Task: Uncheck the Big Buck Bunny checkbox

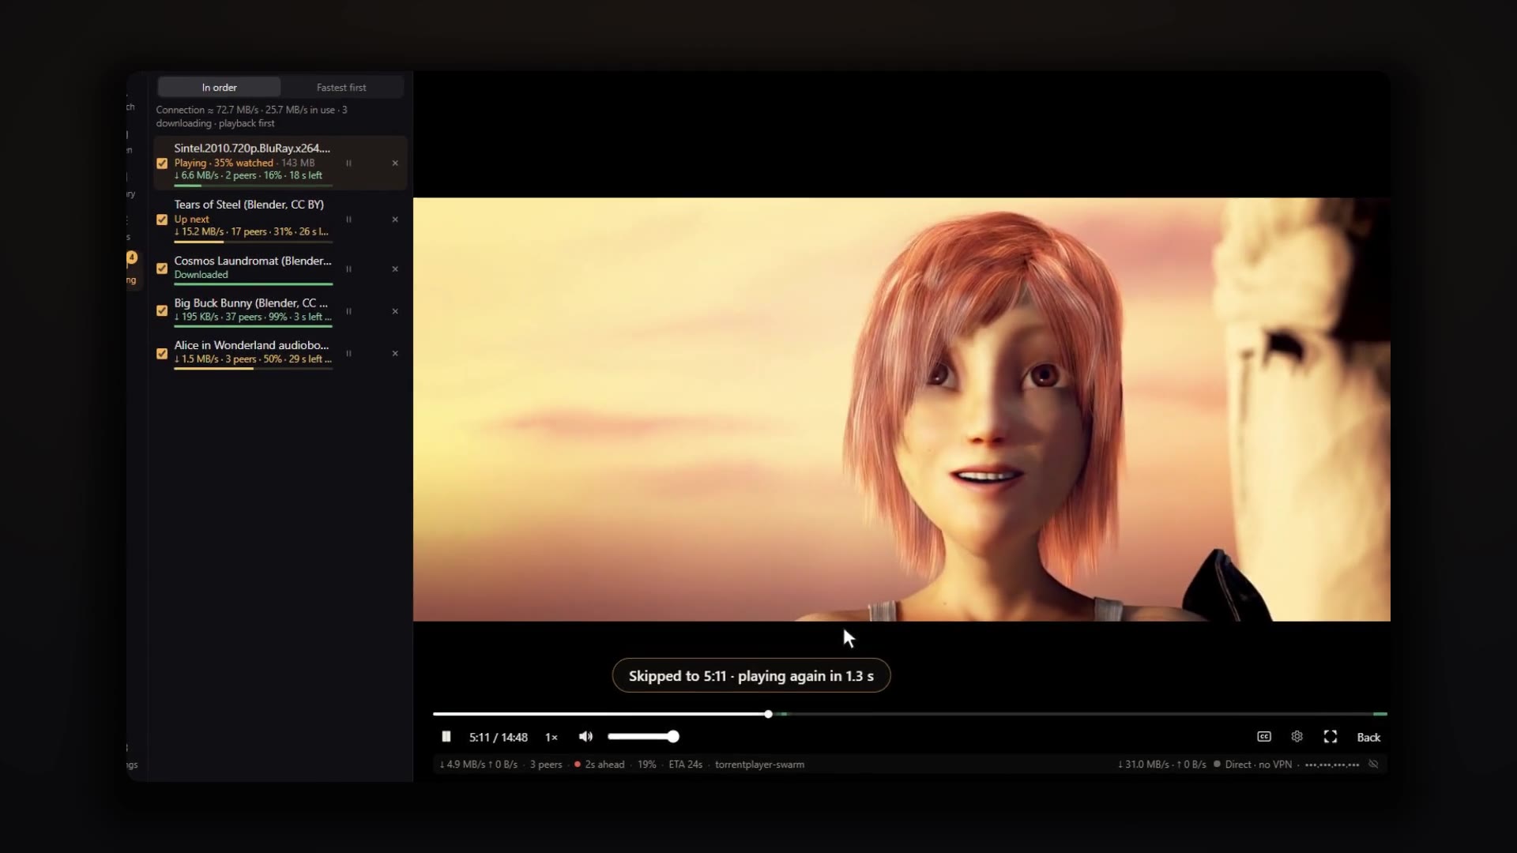Action: (x=162, y=311)
